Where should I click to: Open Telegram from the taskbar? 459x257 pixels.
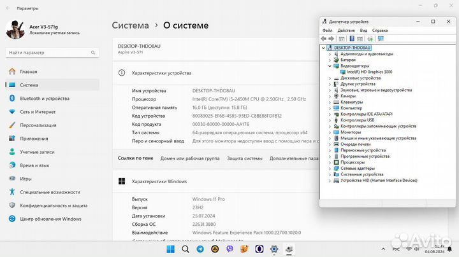tap(200, 249)
